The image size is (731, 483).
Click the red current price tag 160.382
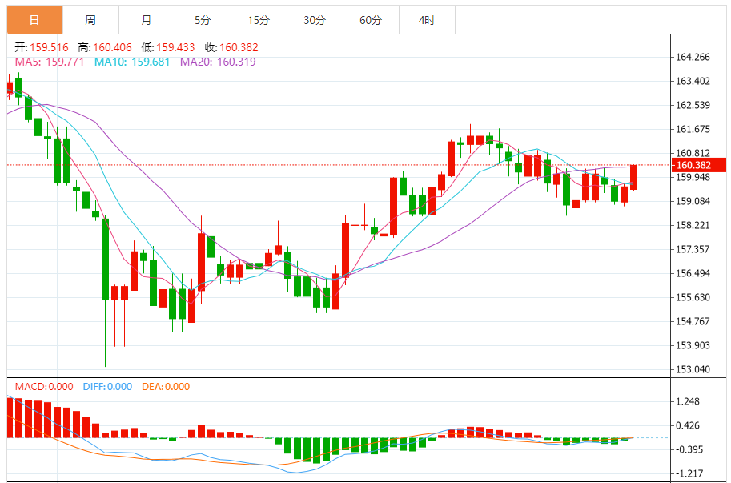point(699,165)
